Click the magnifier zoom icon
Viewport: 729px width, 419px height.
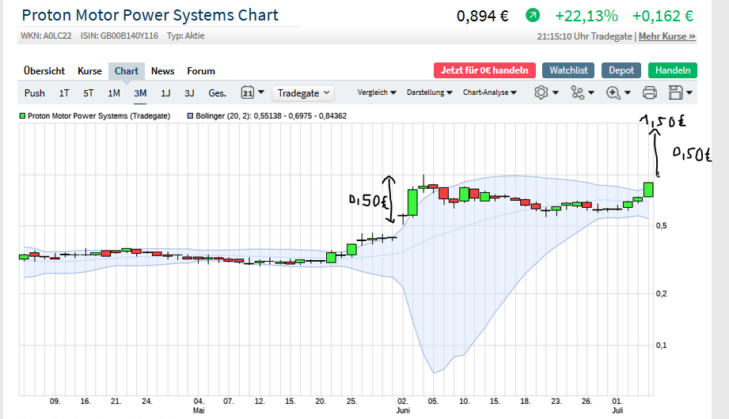(613, 92)
